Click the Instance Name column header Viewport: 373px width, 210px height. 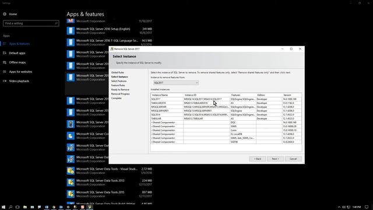point(167,95)
